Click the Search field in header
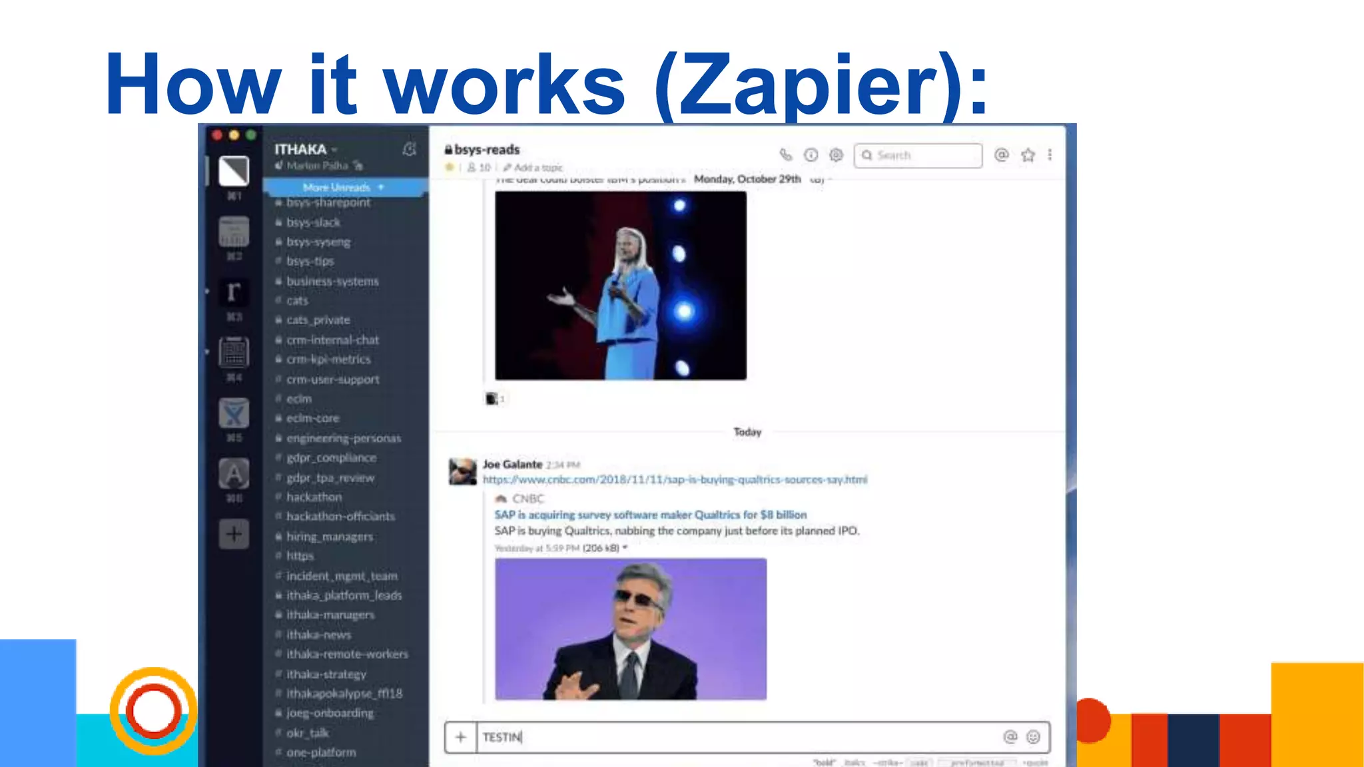The image size is (1364, 767). pyautogui.click(x=918, y=155)
